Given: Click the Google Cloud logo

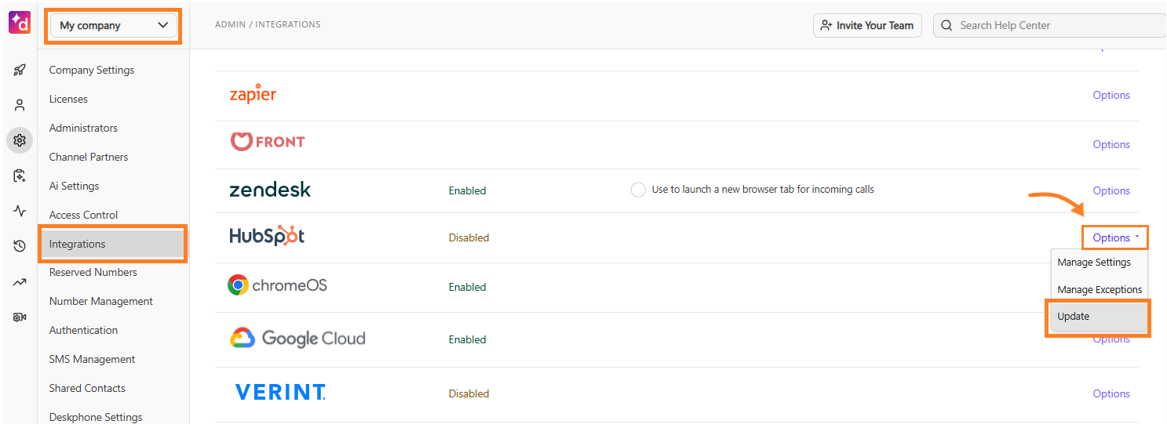Looking at the screenshot, I should click(x=297, y=339).
